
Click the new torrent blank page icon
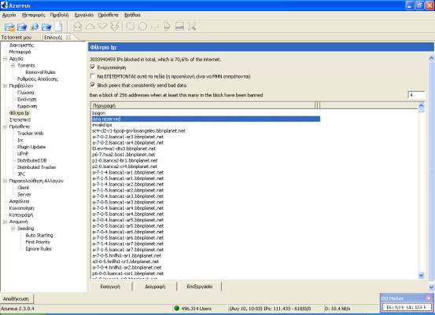coord(58,27)
